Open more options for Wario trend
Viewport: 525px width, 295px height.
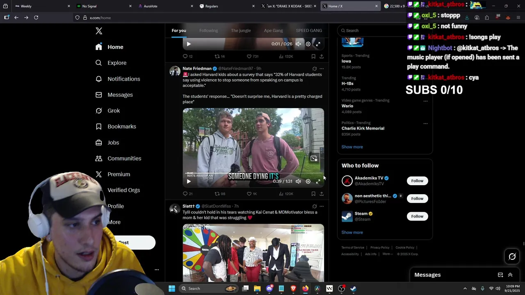point(425,101)
